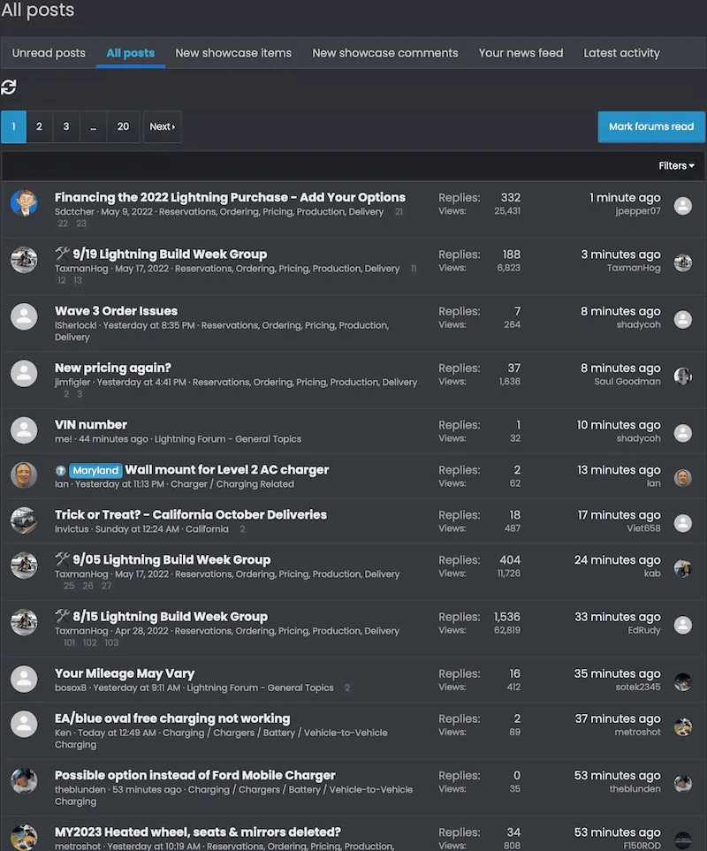
Task: Go to page 27 of 9/05 Build Week thread
Action: [x=106, y=586]
